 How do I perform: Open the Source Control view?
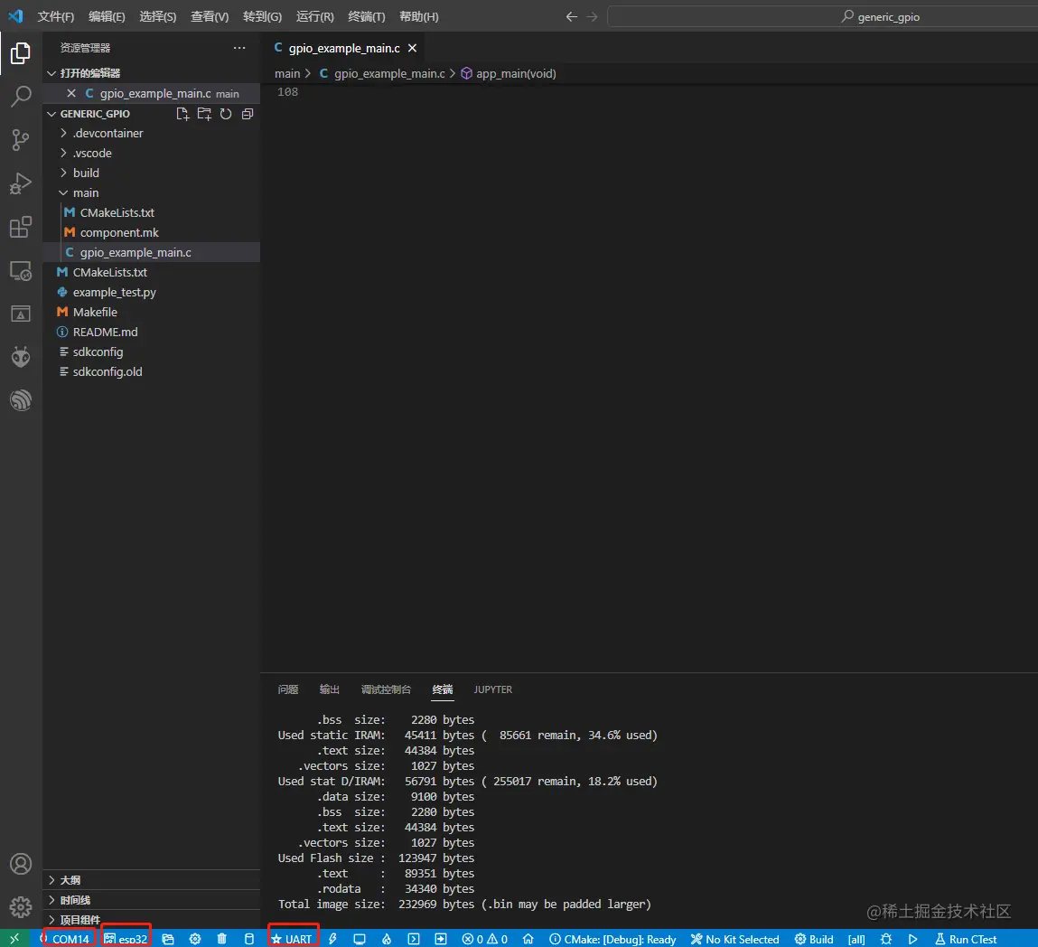coord(21,140)
